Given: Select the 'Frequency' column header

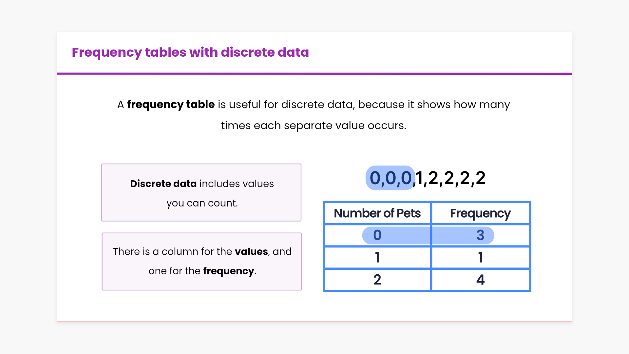Looking at the screenshot, I should click(x=480, y=213).
